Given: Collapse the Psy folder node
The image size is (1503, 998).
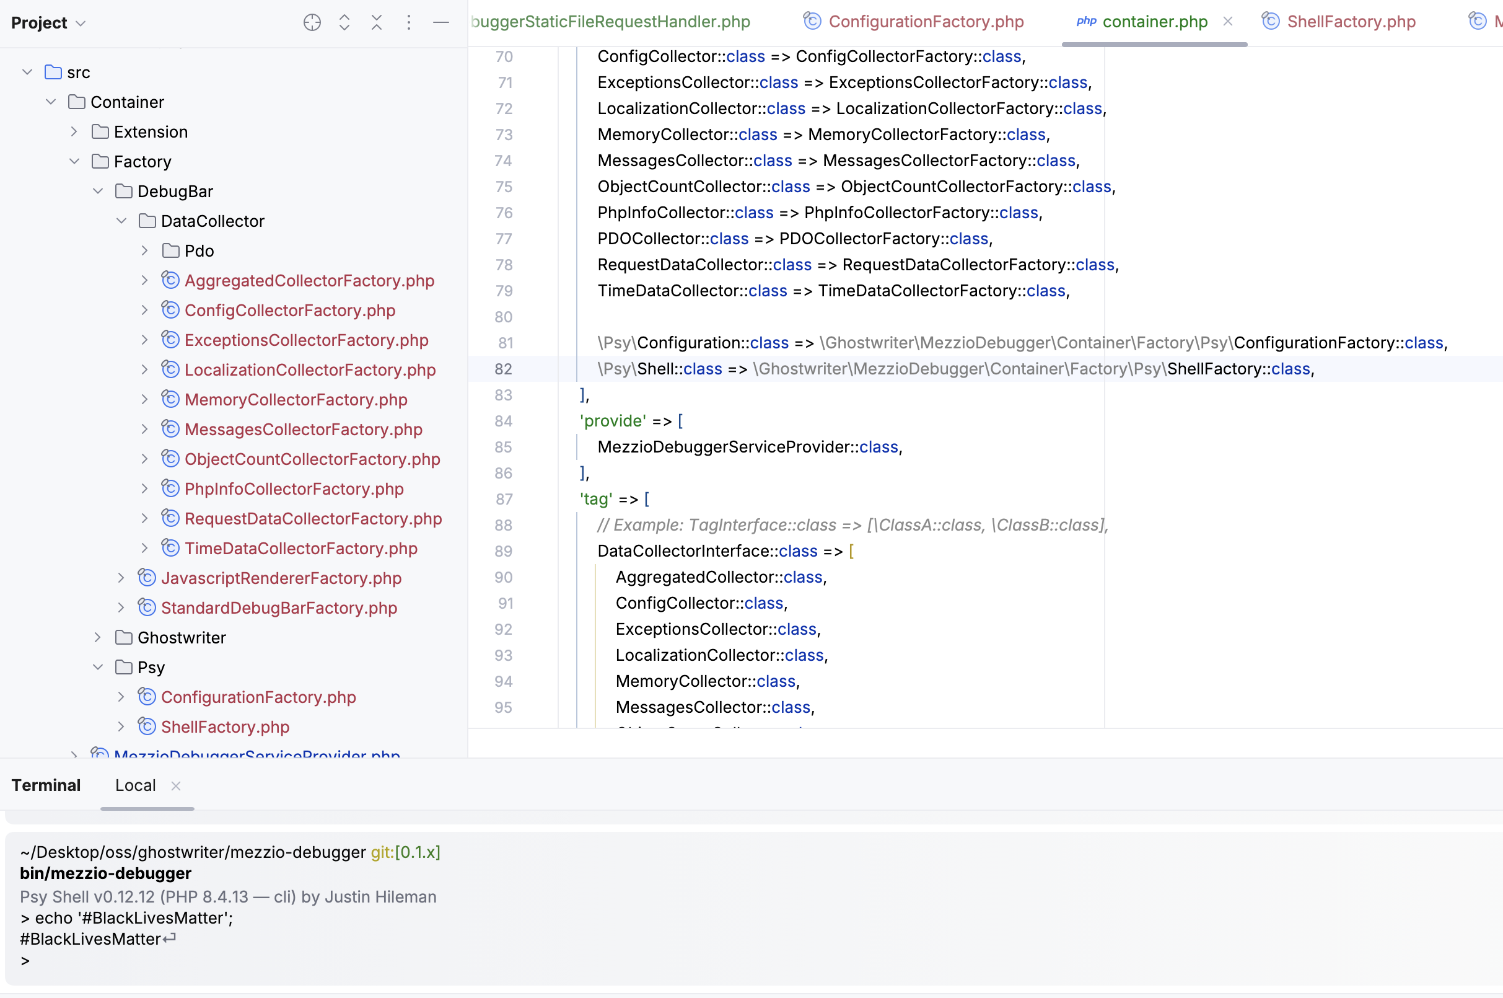Looking at the screenshot, I should click(97, 667).
